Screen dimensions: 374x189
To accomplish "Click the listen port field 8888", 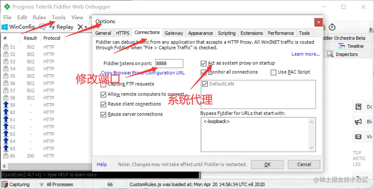I will click(169, 63).
